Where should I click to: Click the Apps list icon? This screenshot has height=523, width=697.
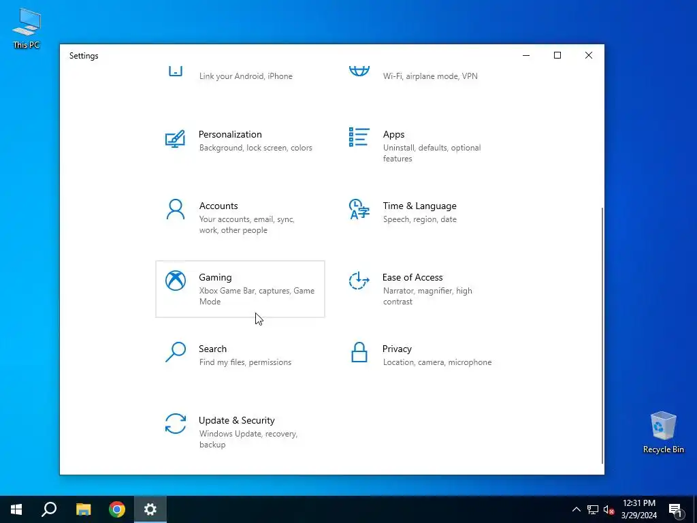click(x=359, y=137)
